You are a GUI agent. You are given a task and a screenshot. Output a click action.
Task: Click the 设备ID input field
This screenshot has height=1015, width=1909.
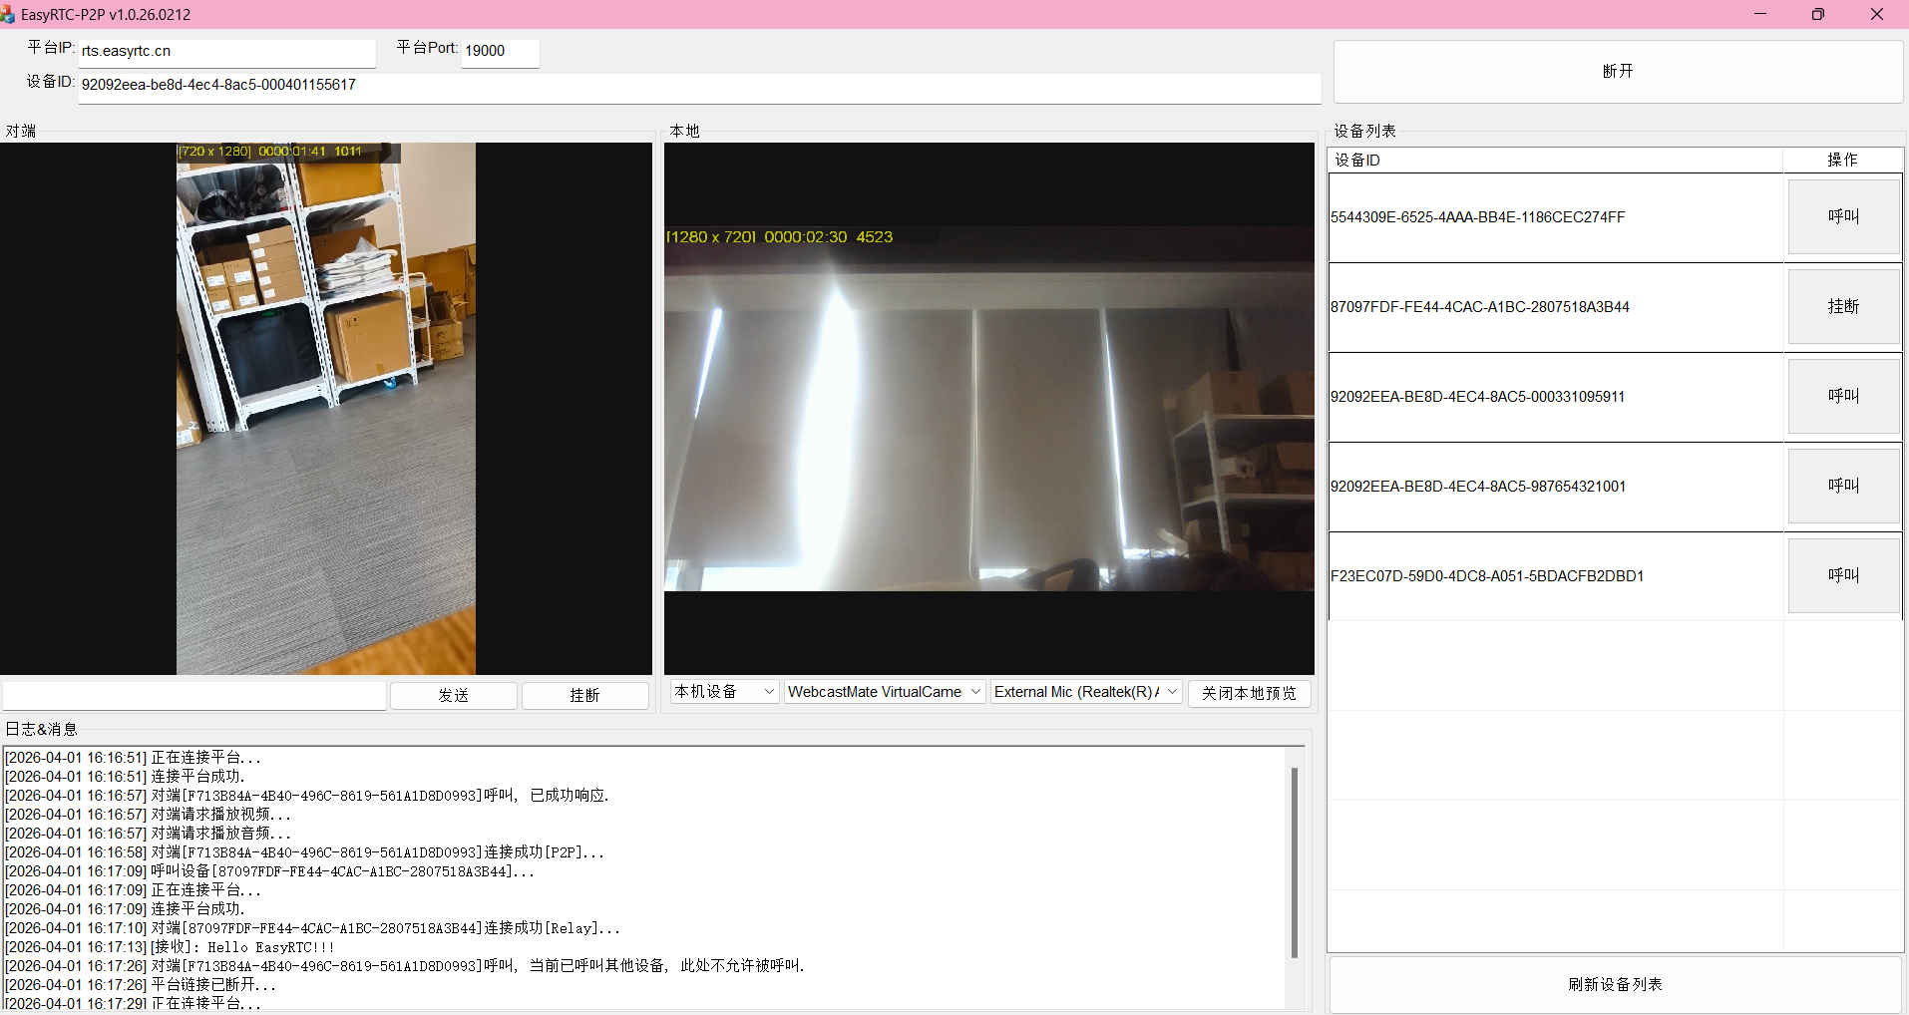pyautogui.click(x=698, y=86)
